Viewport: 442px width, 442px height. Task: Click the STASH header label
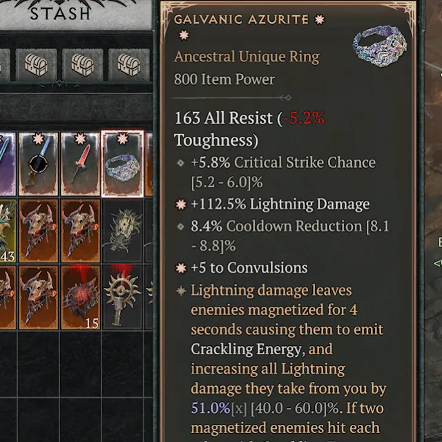pos(60,14)
